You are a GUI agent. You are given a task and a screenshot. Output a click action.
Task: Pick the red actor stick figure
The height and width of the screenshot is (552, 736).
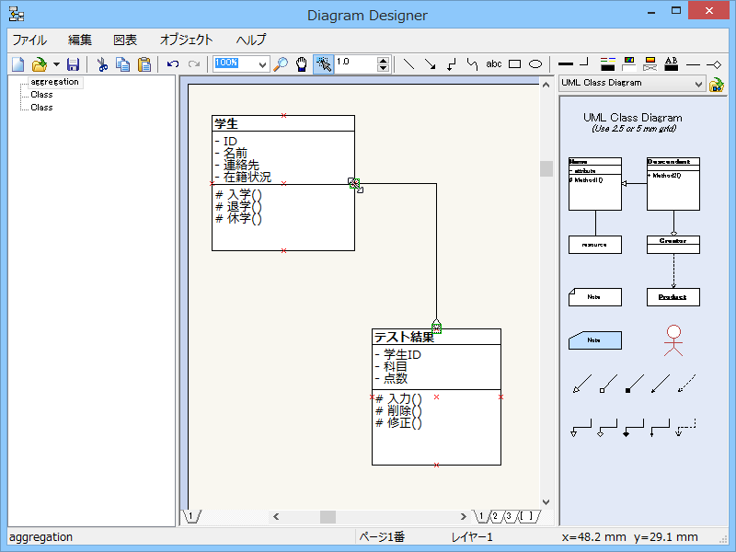(x=673, y=340)
